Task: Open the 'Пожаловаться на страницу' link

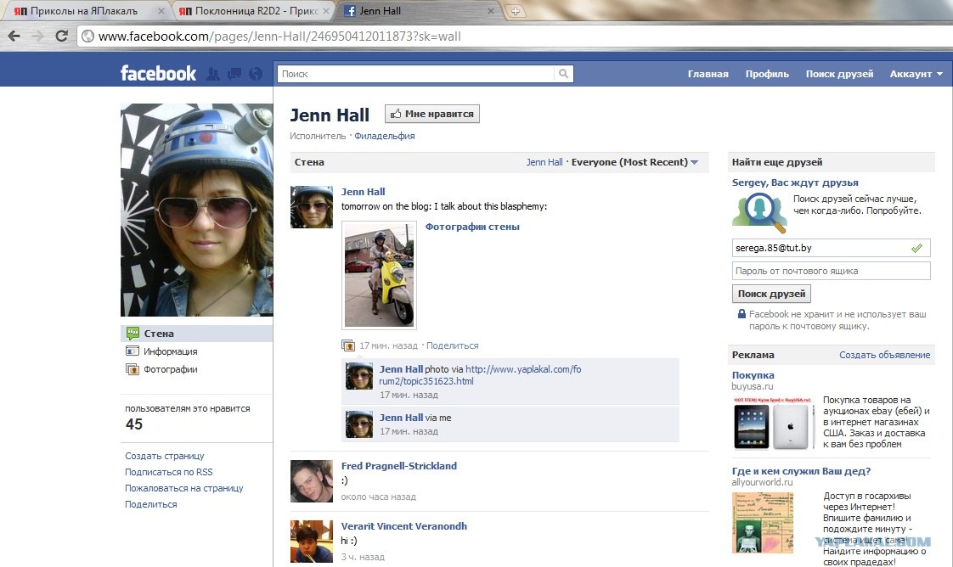Action: point(184,488)
